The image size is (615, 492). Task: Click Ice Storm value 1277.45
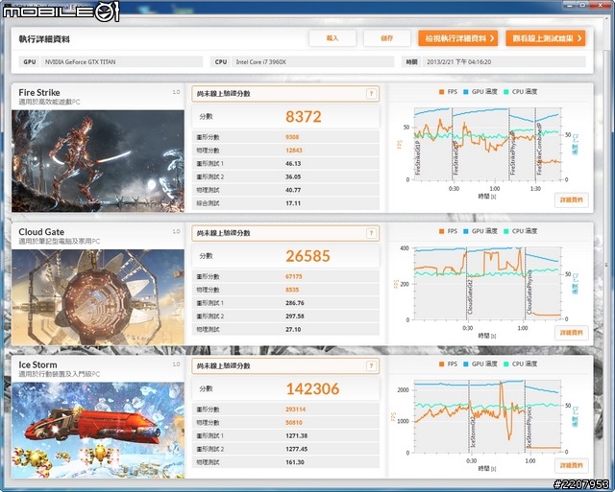coord(296,449)
